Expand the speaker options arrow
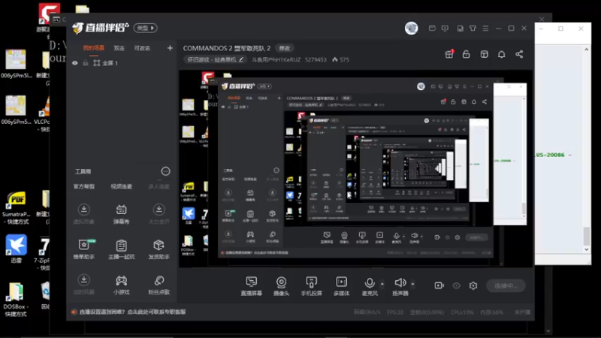This screenshot has height=338, width=601. click(412, 284)
